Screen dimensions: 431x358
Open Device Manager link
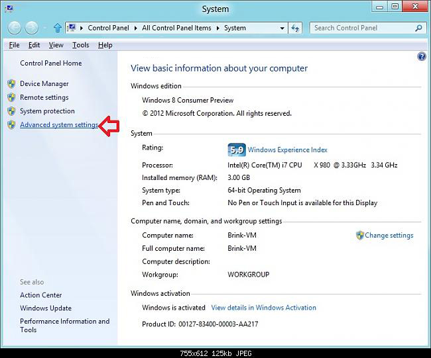click(x=44, y=83)
